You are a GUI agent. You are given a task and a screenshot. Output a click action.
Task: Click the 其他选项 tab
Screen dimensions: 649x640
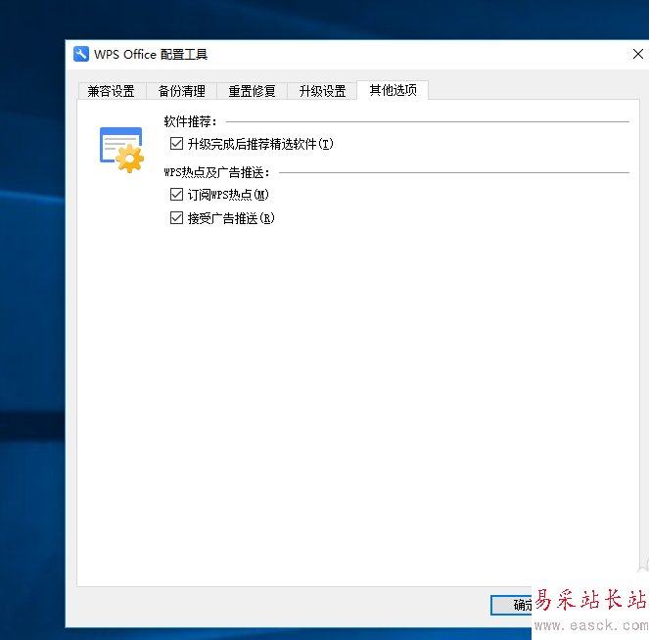coord(393,90)
